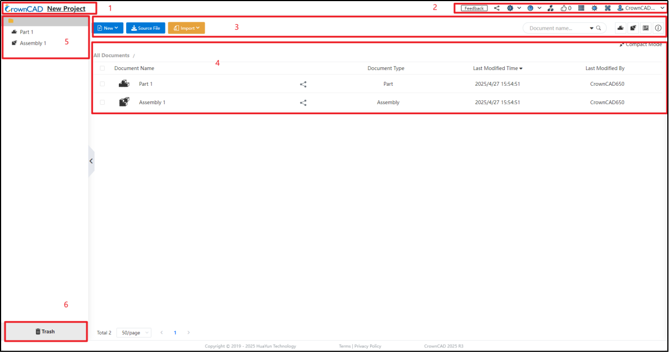669x353 pixels.
Task: Open the Part 1 document name in the table
Action: pos(146,84)
